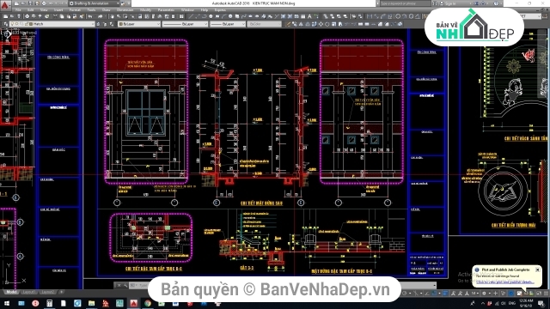This screenshot has height=309, width=550.
Task: Select the Pan hand tool
Action: 112,16
